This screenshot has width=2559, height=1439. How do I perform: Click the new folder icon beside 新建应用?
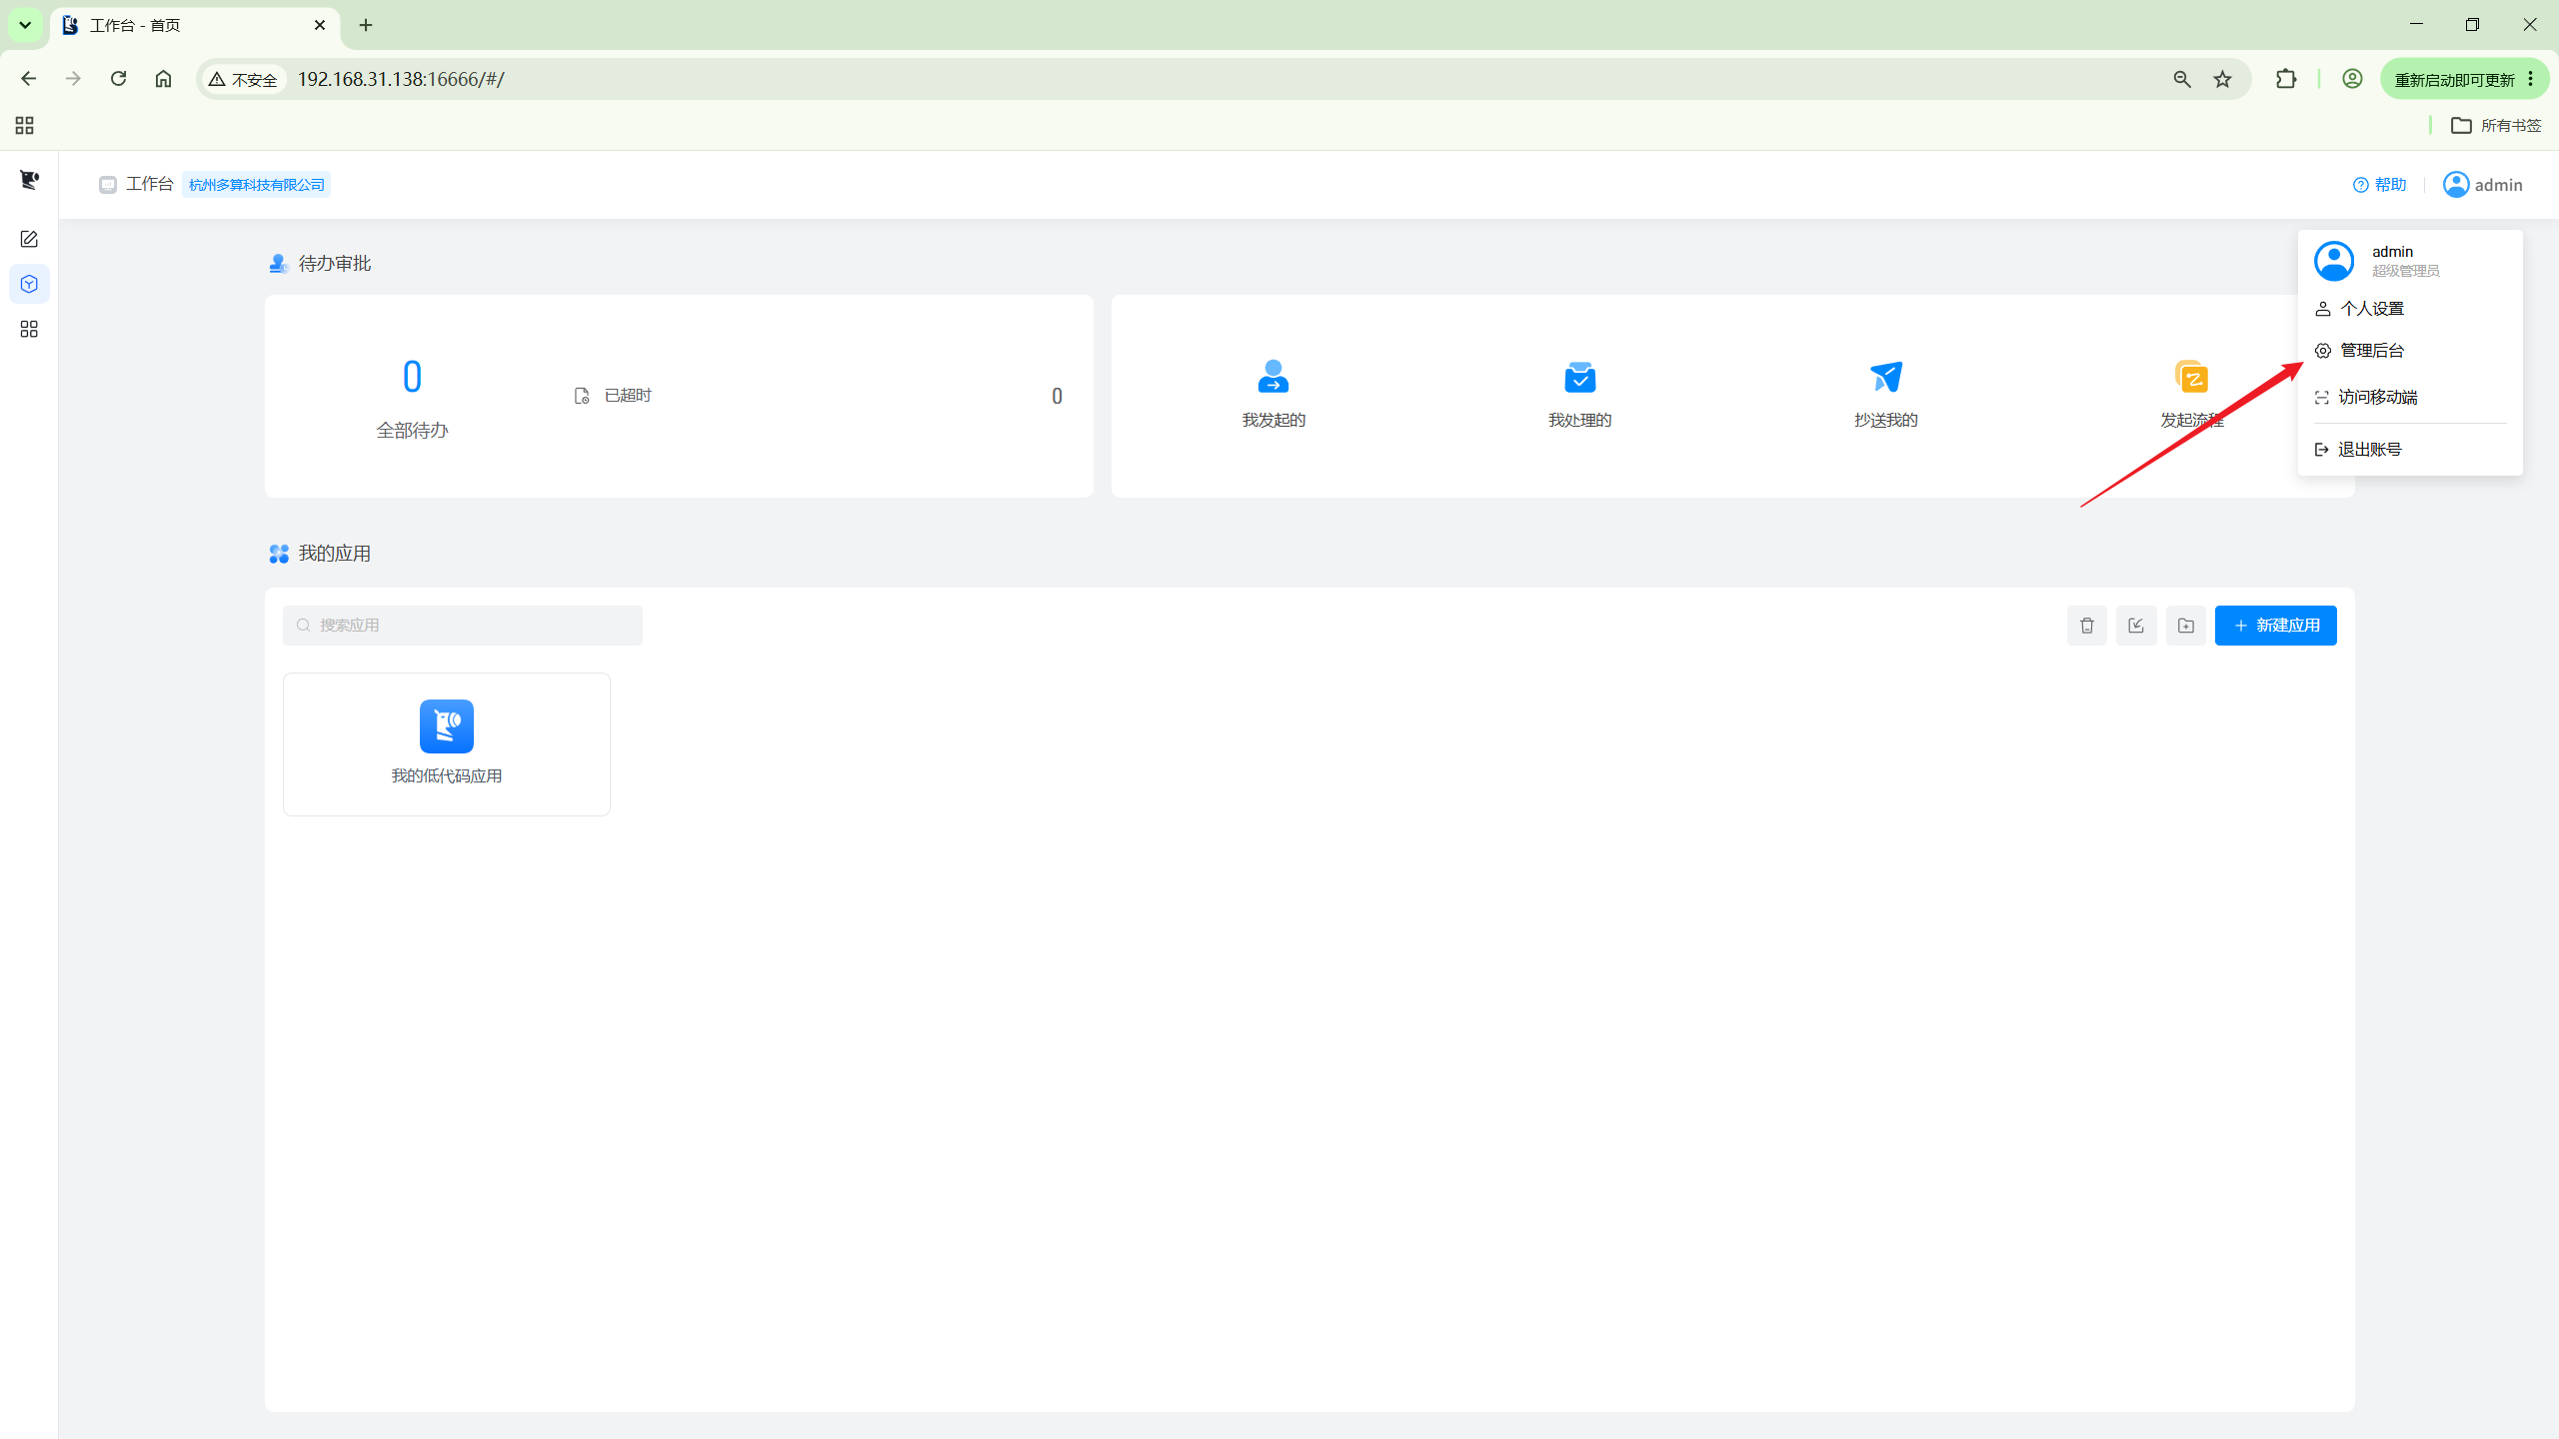[x=2186, y=626]
